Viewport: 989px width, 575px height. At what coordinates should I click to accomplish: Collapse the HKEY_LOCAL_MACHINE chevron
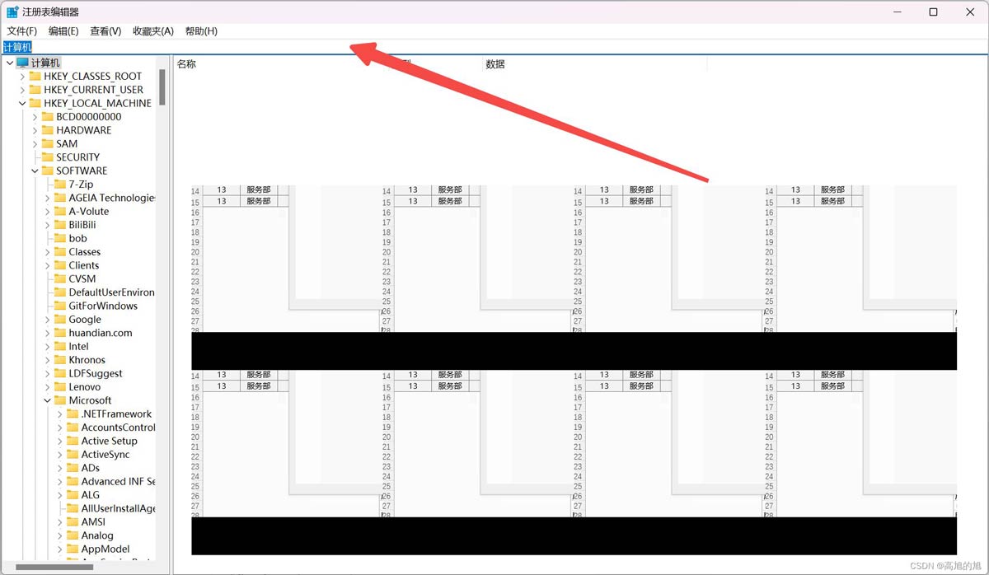coord(22,104)
